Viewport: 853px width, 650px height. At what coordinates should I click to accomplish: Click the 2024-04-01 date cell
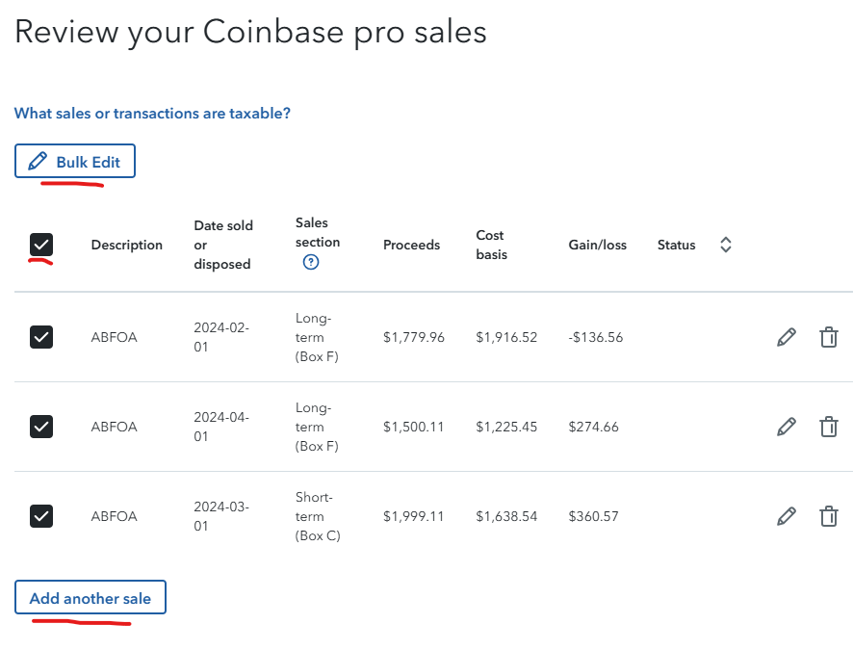click(x=221, y=427)
